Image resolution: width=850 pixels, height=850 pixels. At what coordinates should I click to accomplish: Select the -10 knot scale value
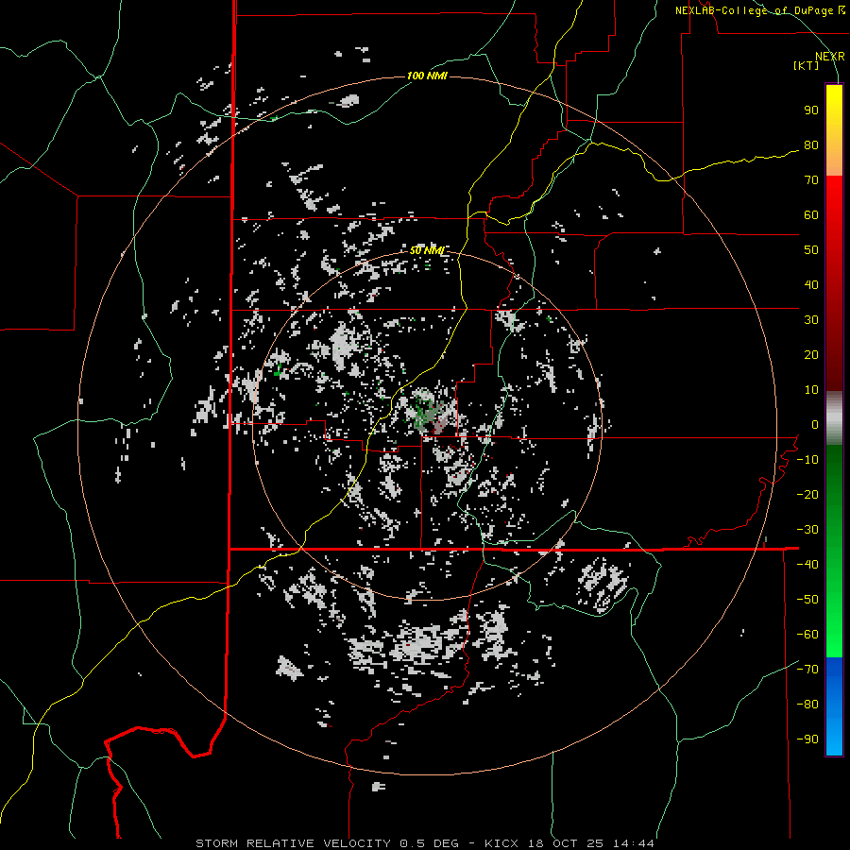point(807,460)
